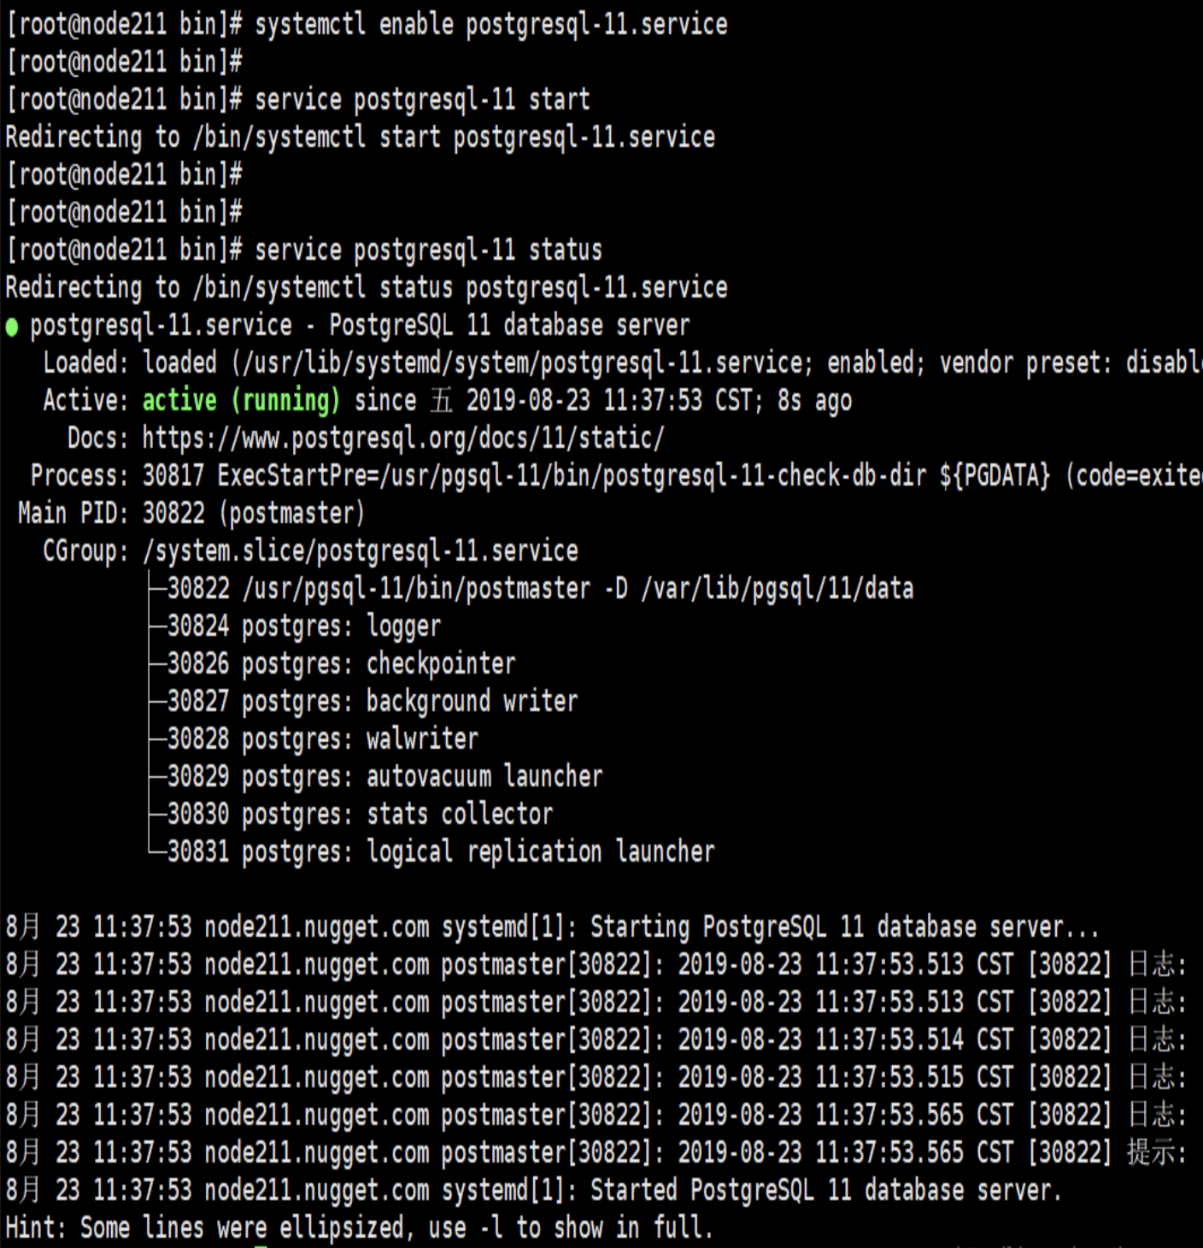The image size is (1203, 1248).
Task: Click the green 'active (running)' status text
Action: [x=241, y=401]
